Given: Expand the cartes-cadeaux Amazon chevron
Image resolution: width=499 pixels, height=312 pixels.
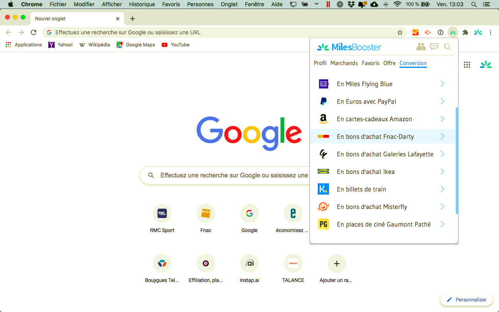Looking at the screenshot, I should (442, 119).
